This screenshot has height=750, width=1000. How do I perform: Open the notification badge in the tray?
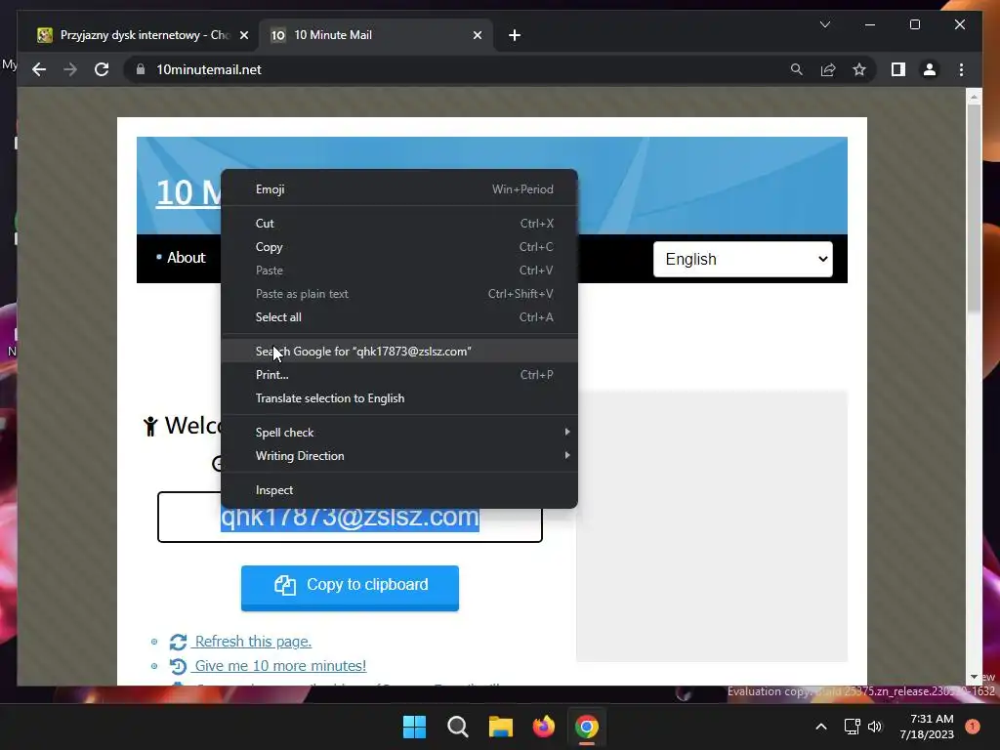[x=973, y=726]
